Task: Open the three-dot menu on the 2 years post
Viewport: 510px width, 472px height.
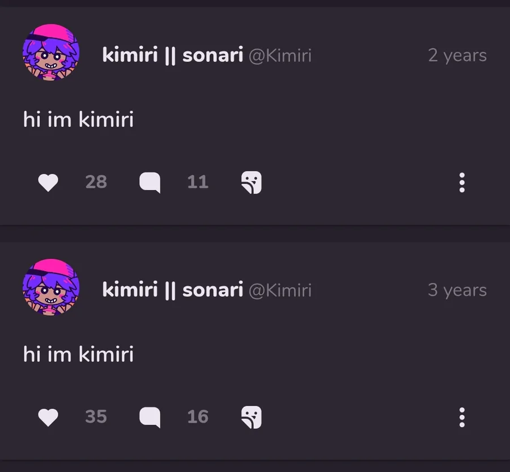Action: pos(462,183)
